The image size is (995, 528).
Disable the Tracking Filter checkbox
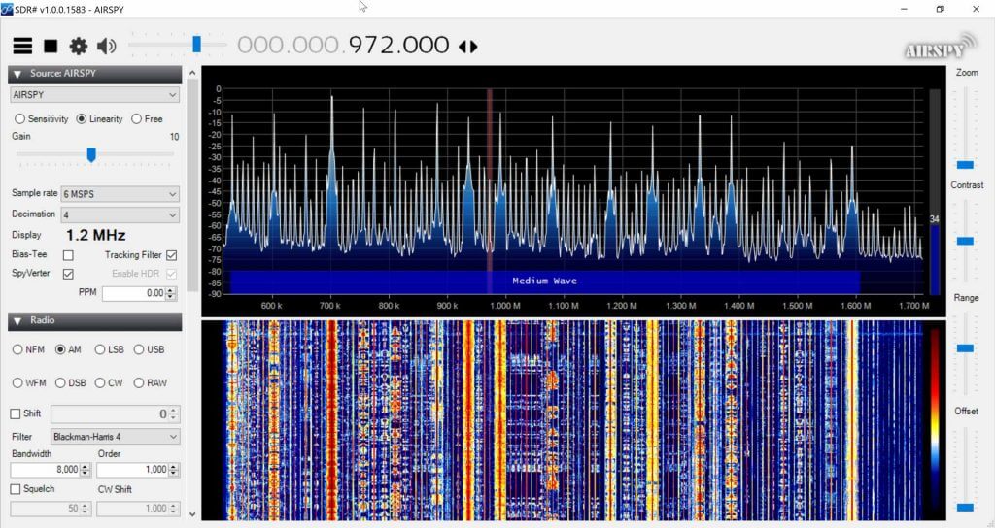pyautogui.click(x=171, y=255)
